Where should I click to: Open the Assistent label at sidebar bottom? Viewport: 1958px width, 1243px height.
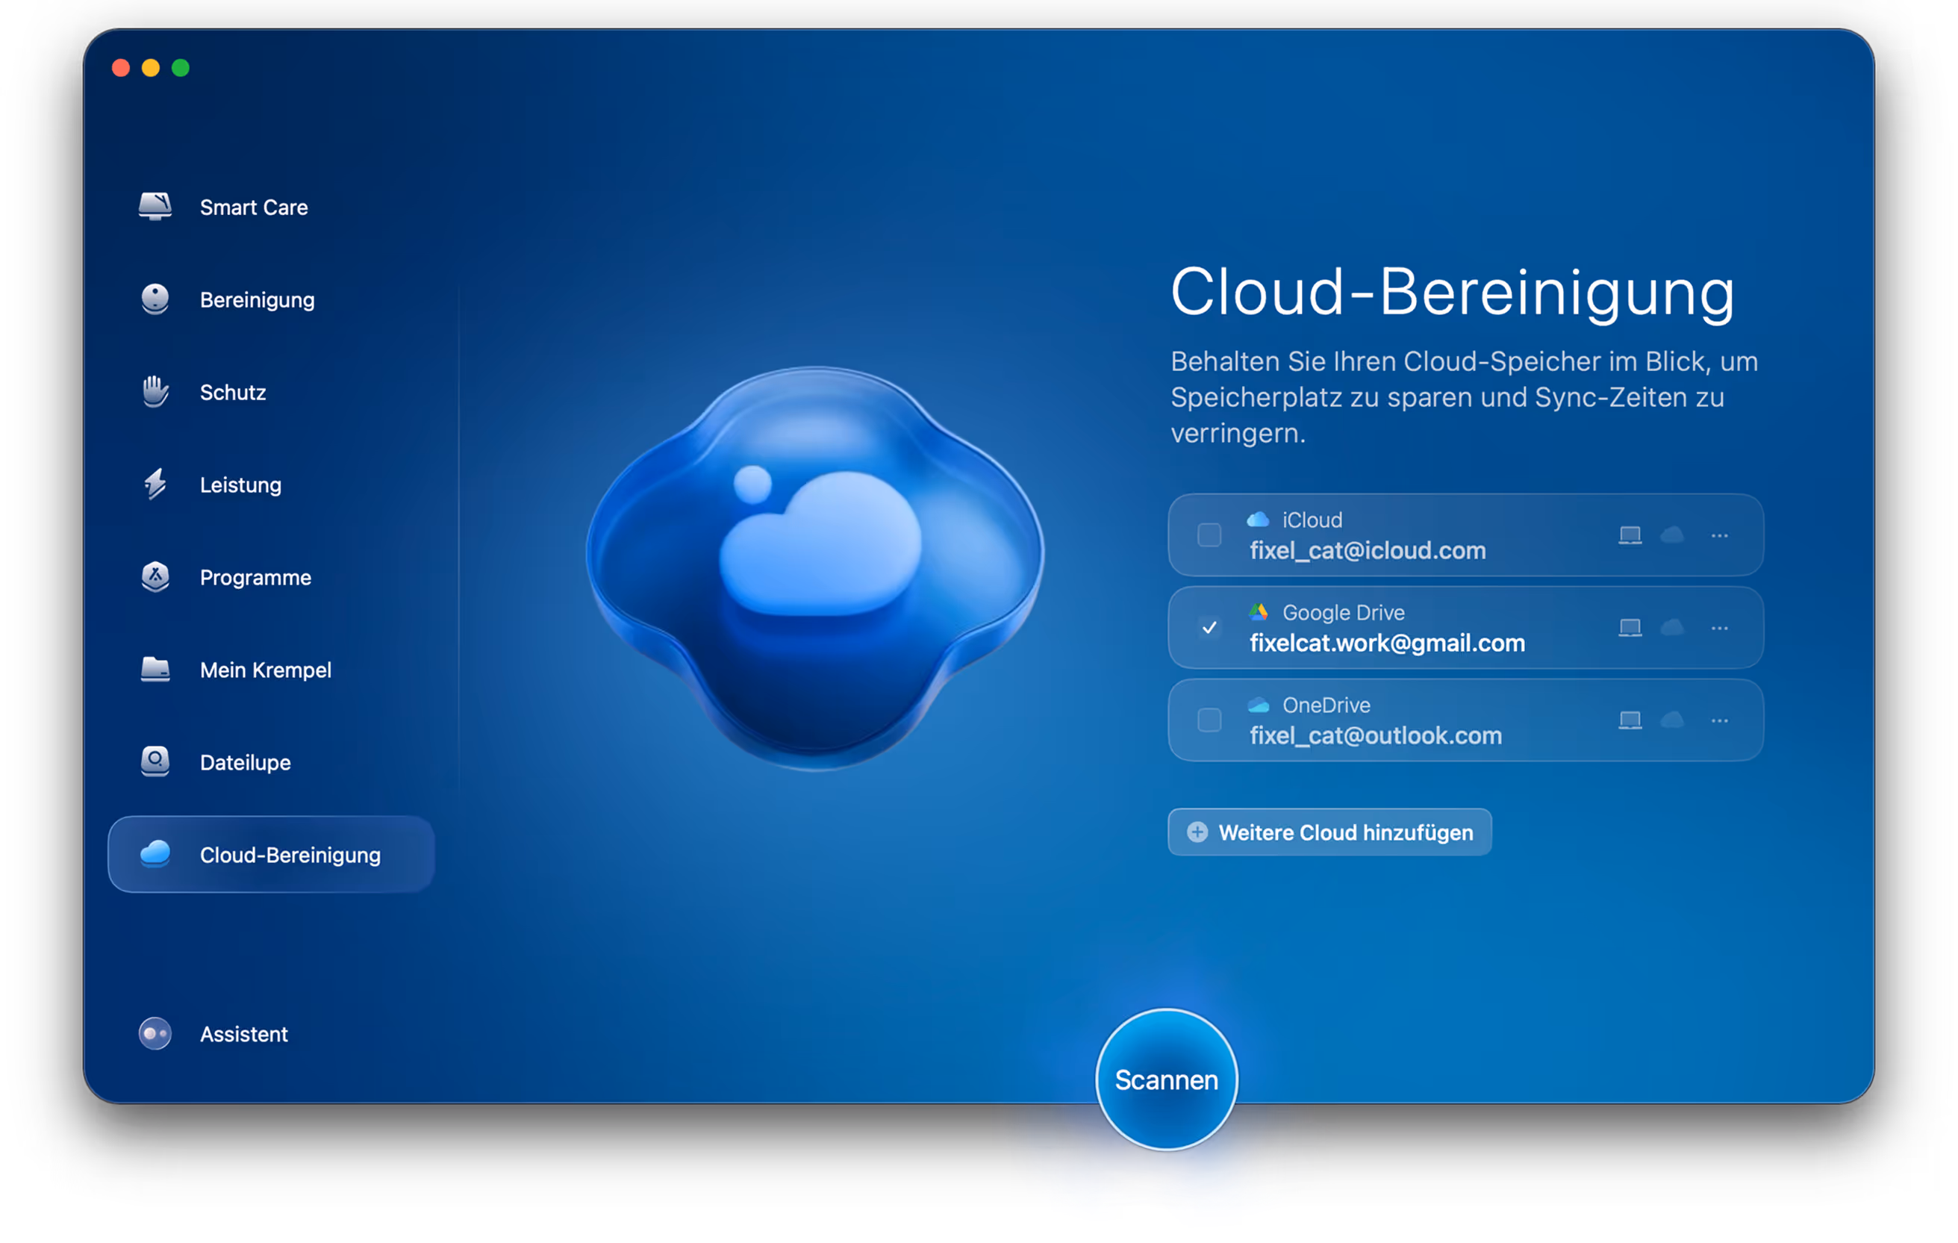pos(244,1035)
